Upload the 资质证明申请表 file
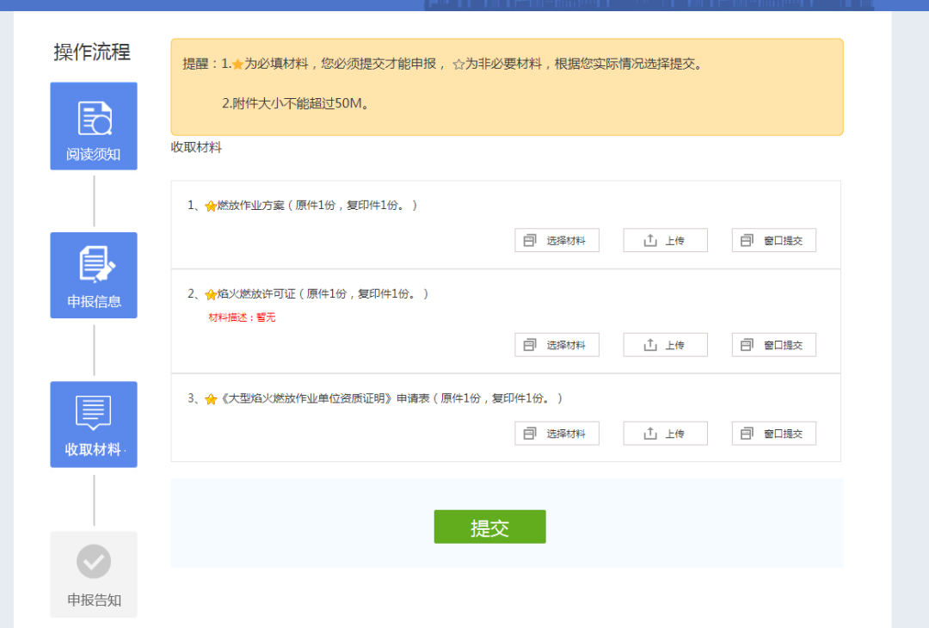Image resolution: width=929 pixels, height=628 pixels. [665, 434]
